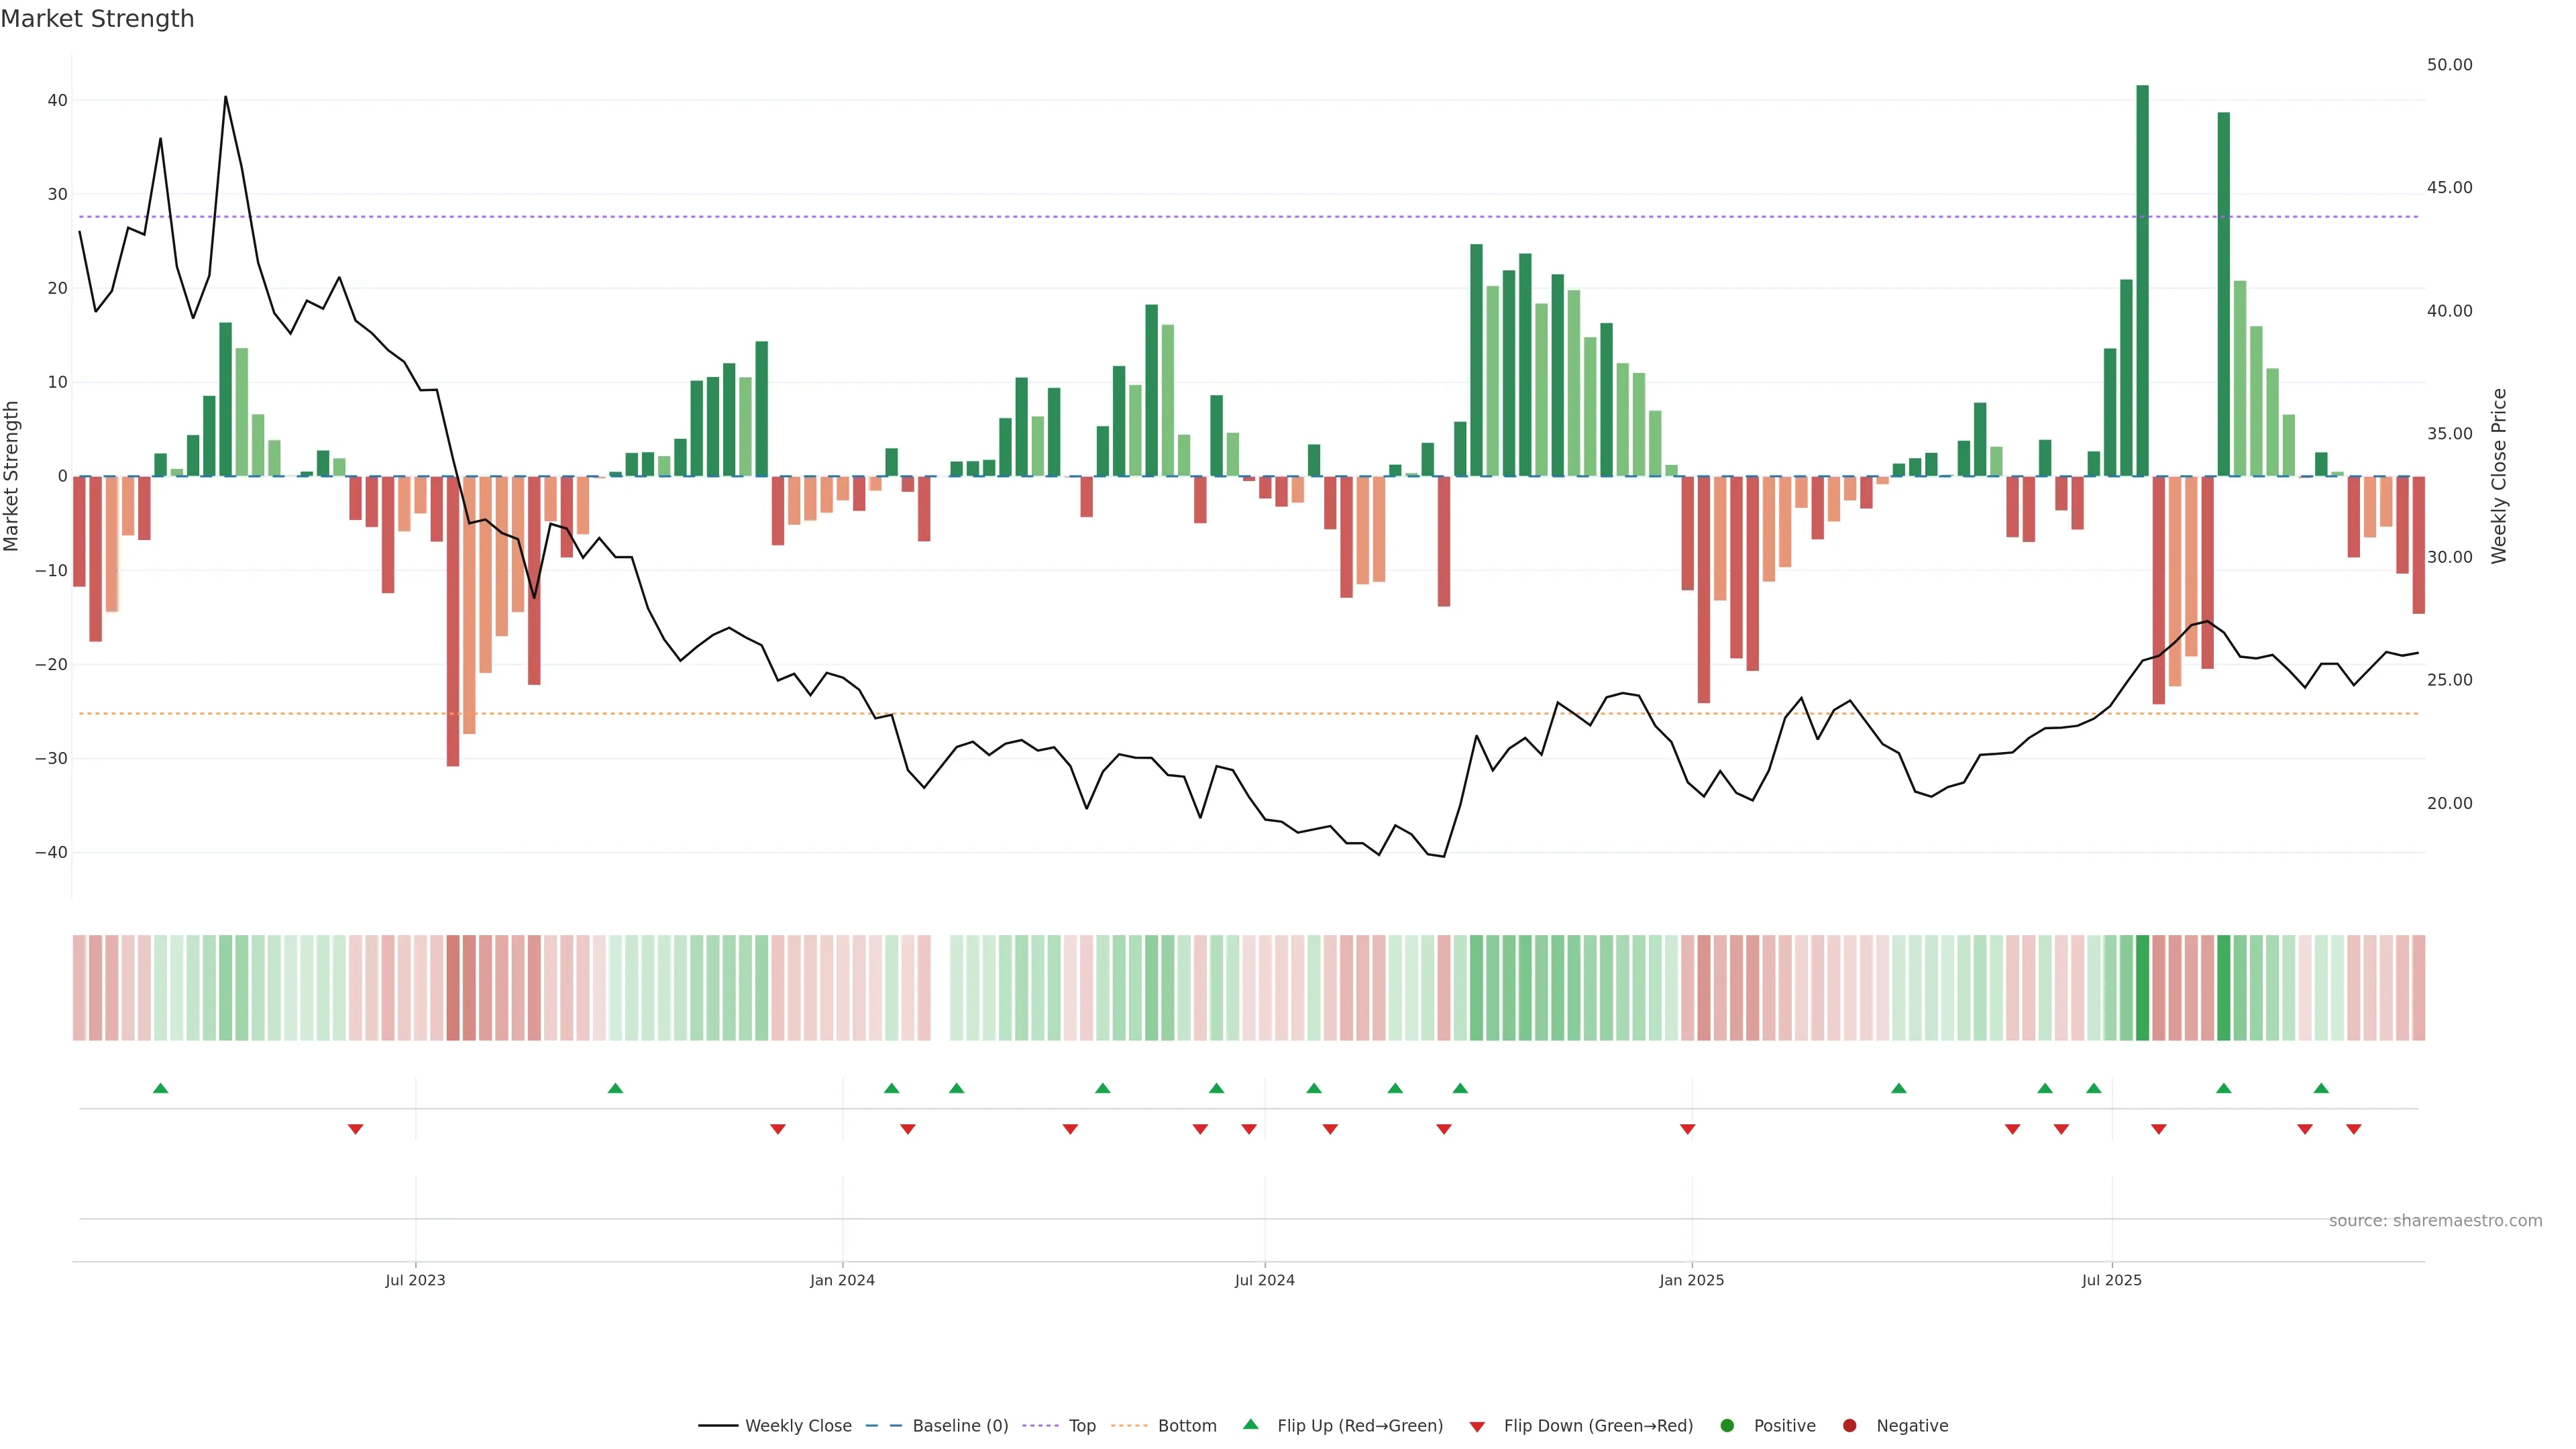
Task: Click the green Flip Up triangle in legend
Action: (x=1250, y=1425)
